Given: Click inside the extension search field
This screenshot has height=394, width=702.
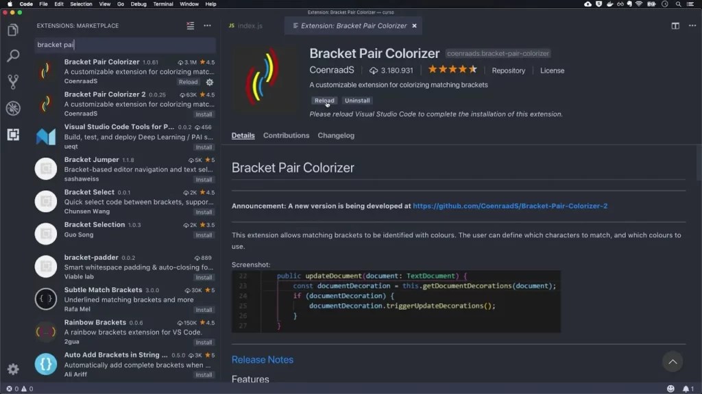Looking at the screenshot, I should coord(123,44).
